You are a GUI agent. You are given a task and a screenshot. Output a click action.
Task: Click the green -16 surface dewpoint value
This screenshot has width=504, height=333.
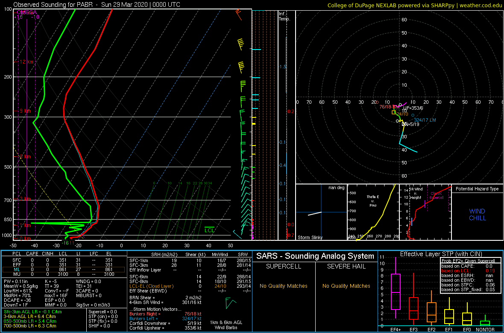click(x=66, y=243)
